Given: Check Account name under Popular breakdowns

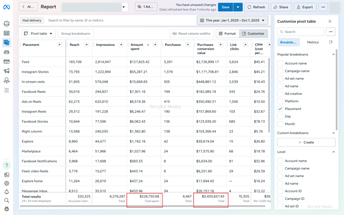Looking at the screenshot, I should [x=280, y=64].
